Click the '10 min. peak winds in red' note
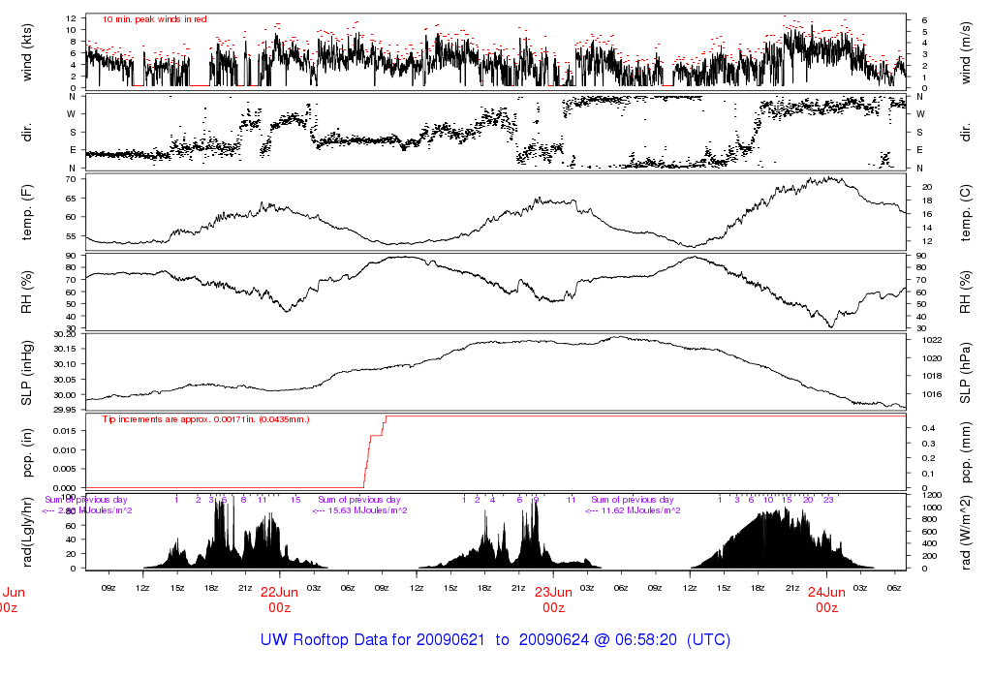 coord(154,19)
